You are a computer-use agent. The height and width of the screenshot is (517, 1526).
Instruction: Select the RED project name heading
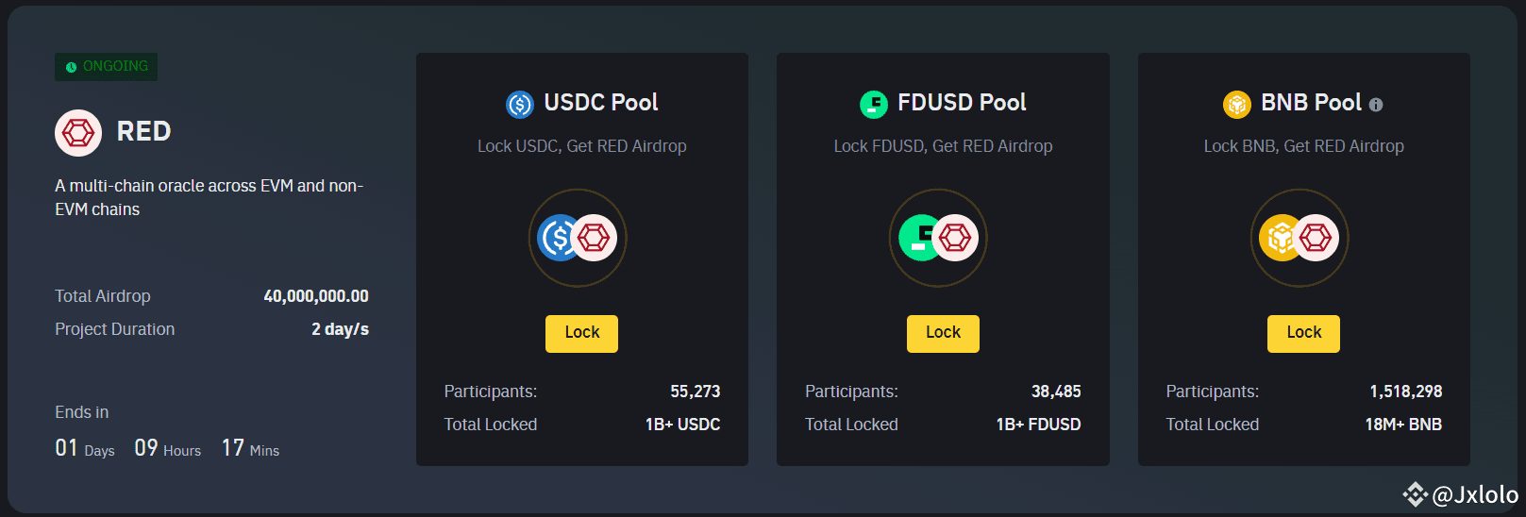[x=143, y=132]
